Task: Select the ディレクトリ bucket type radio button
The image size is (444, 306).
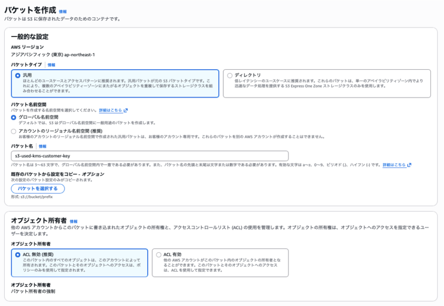Action: 230,75
